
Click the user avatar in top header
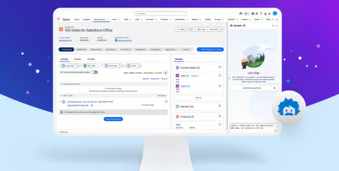[275, 13]
